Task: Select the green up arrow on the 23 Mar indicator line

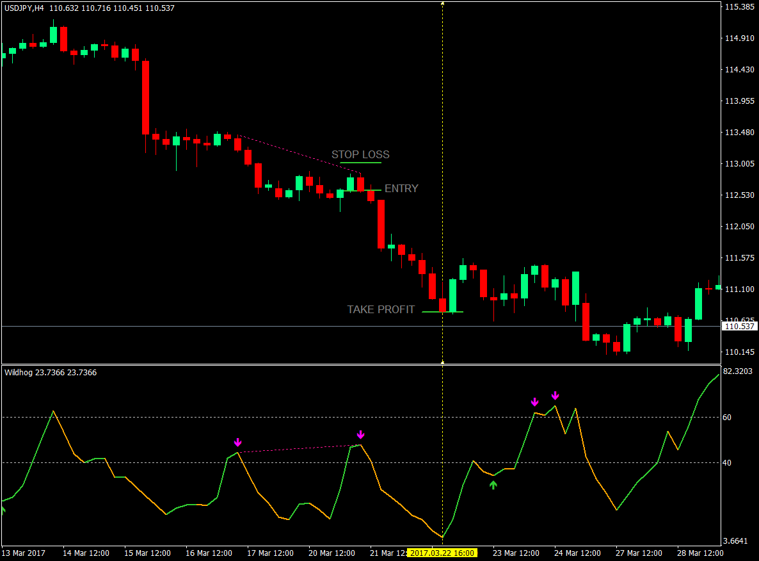Action: [493, 485]
